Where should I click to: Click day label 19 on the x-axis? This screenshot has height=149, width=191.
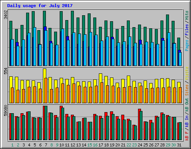point(112,145)
